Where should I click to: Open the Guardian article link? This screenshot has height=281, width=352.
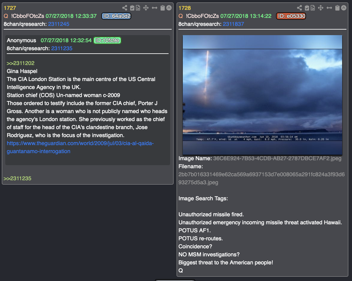coord(80,147)
